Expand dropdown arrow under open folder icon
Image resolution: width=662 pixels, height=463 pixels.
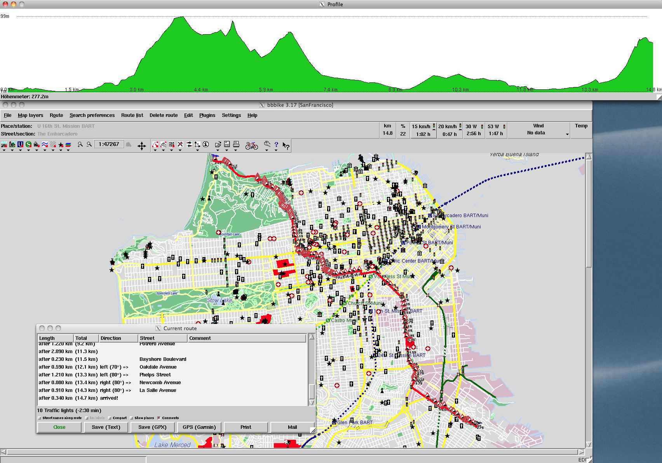[x=218, y=150]
